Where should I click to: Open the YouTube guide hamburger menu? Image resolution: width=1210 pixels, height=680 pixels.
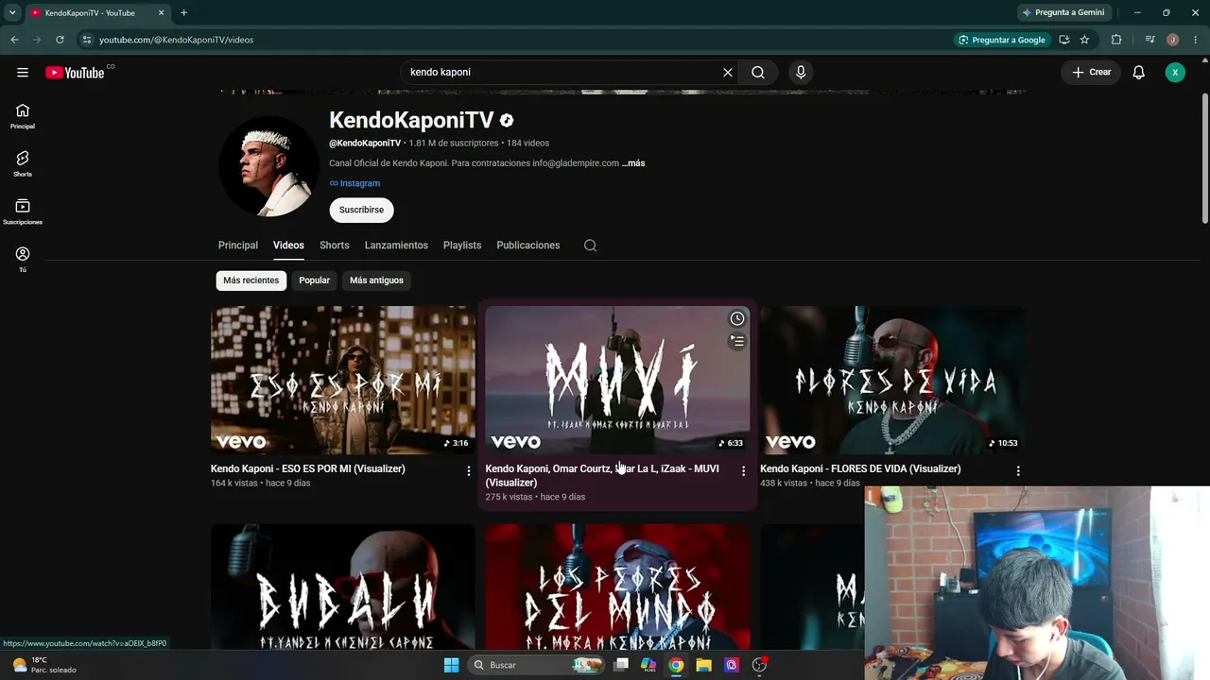pyautogui.click(x=23, y=73)
